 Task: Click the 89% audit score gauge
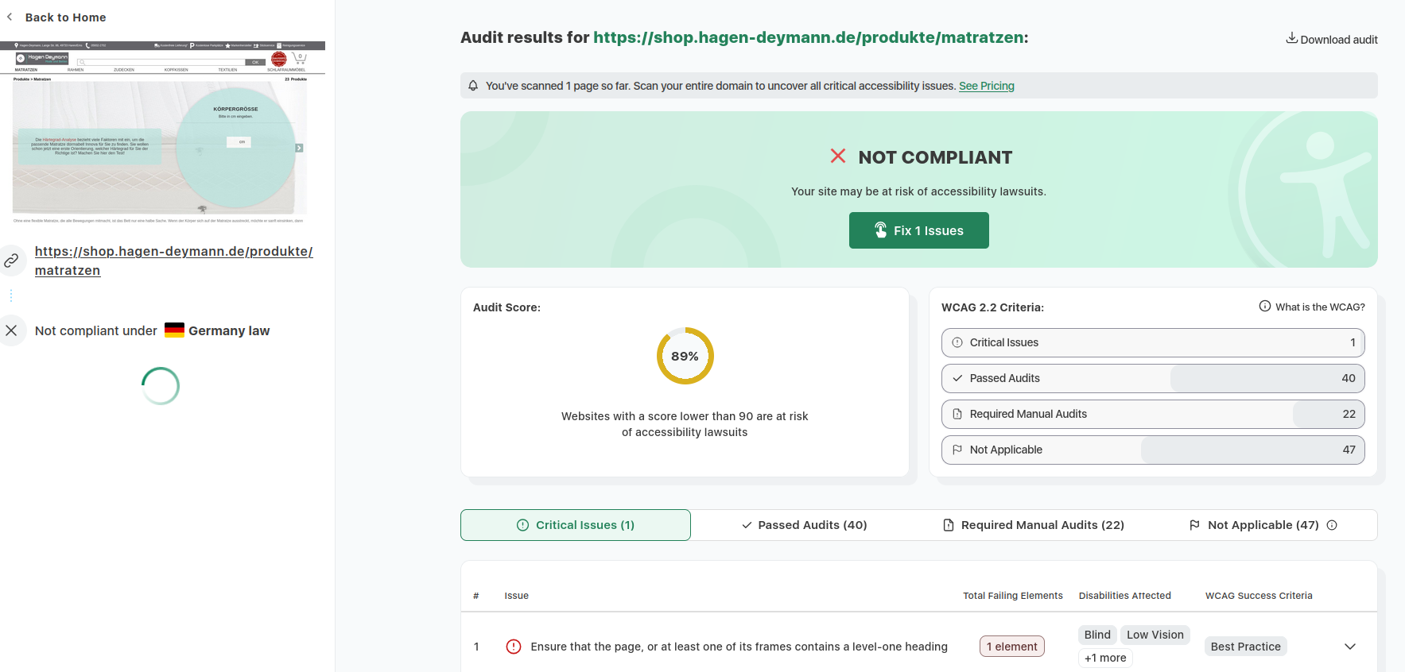(x=685, y=356)
